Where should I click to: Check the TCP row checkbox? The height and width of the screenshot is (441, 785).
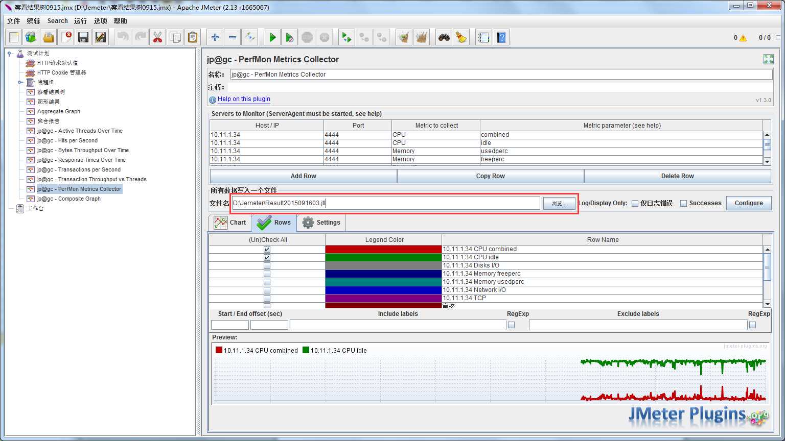point(267,299)
